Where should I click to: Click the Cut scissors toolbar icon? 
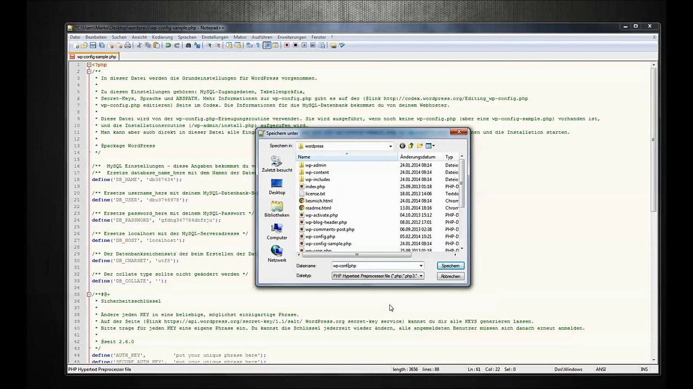pos(139,45)
